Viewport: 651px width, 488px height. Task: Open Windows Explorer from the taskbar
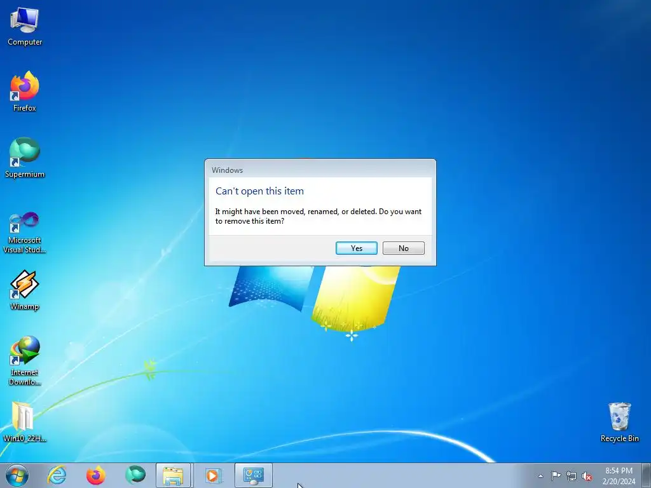[173, 475]
